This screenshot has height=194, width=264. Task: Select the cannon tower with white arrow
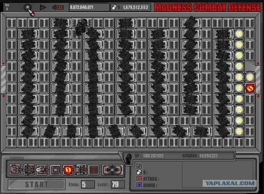point(42,170)
